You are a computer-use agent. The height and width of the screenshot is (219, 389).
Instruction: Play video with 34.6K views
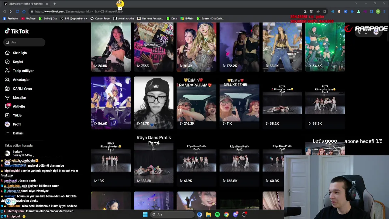(x=325, y=47)
